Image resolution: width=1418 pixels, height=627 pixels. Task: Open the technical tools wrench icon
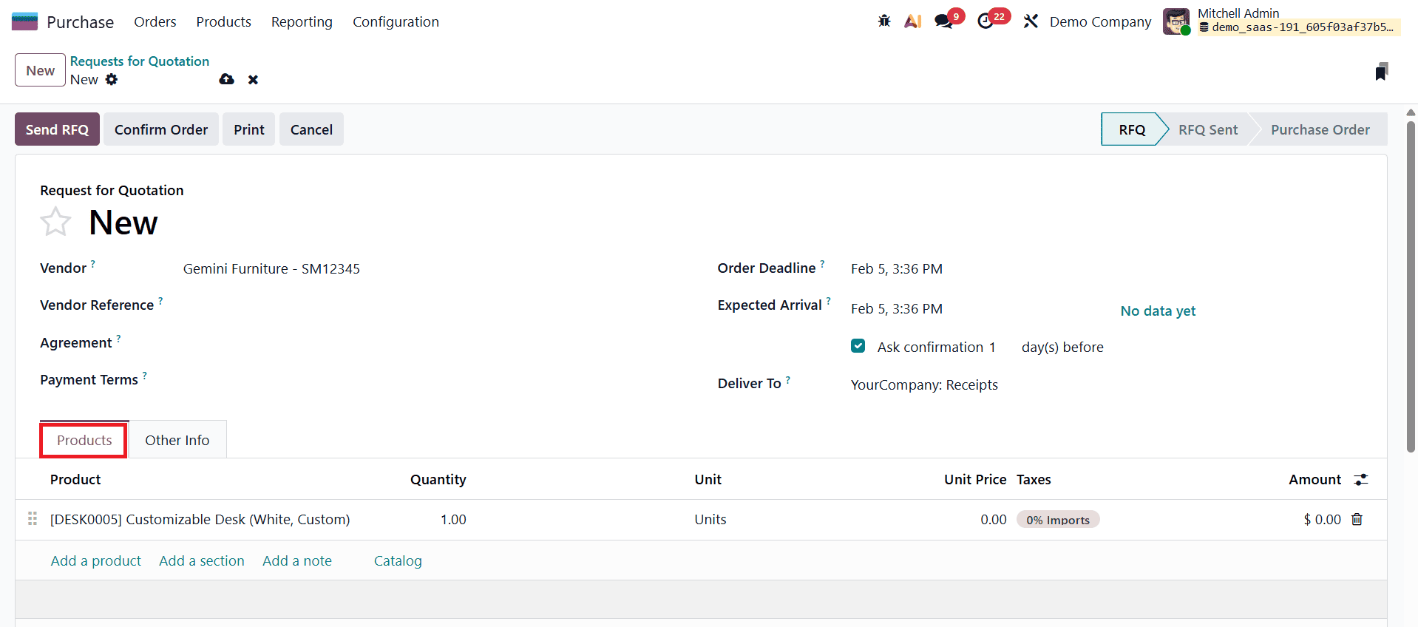(1031, 21)
